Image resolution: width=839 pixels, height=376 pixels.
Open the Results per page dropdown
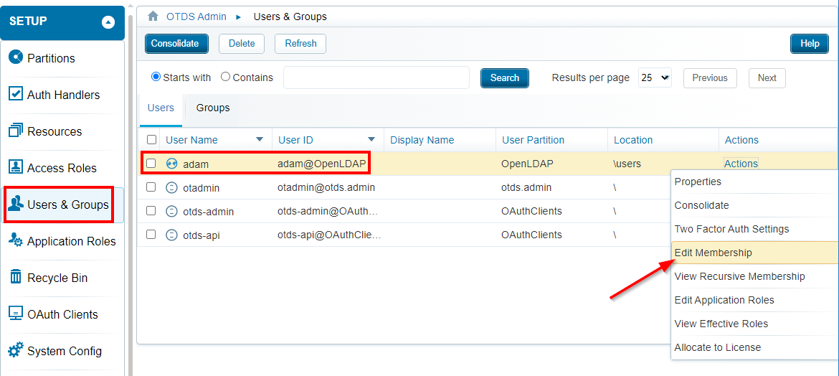pos(654,77)
